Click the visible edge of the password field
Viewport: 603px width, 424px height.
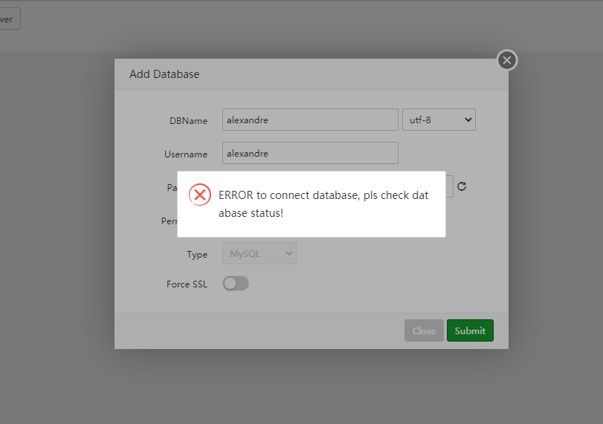[449, 186]
